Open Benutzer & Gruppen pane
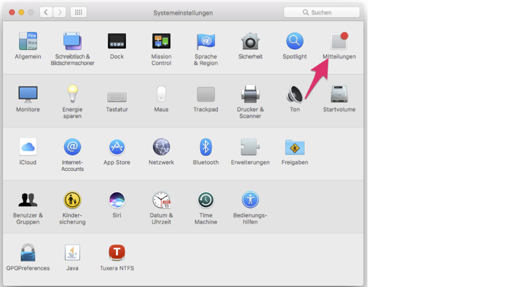 click(x=28, y=200)
